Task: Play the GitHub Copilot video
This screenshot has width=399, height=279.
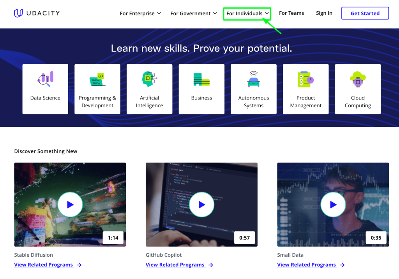Action: pos(201,204)
